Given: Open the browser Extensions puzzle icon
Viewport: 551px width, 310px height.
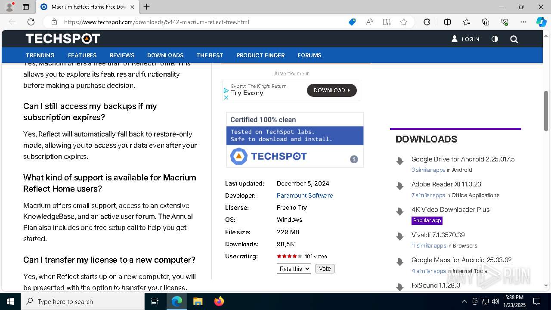Looking at the screenshot, I should [427, 22].
